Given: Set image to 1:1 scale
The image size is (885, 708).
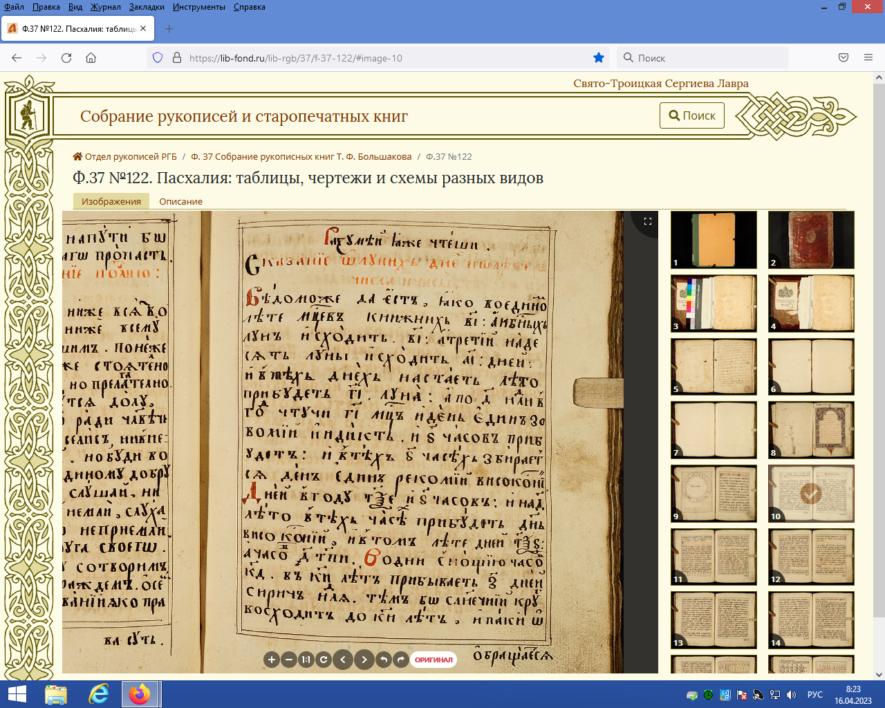Looking at the screenshot, I should [x=306, y=660].
